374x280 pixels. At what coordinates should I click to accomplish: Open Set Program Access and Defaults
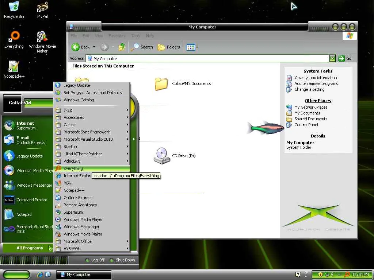tap(92, 93)
